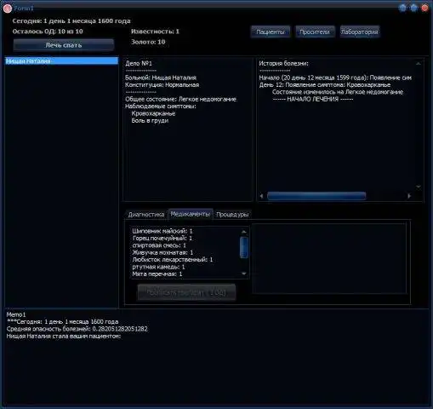Click medicine list vertical scrollbar thumb
Image resolution: width=433 pixels, height=409 pixels.
pos(244,247)
